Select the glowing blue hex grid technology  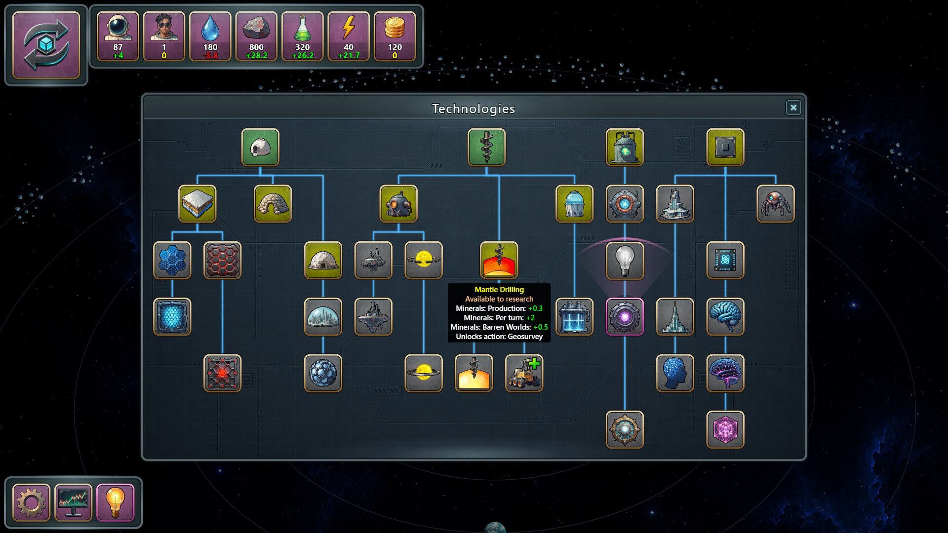click(x=172, y=317)
